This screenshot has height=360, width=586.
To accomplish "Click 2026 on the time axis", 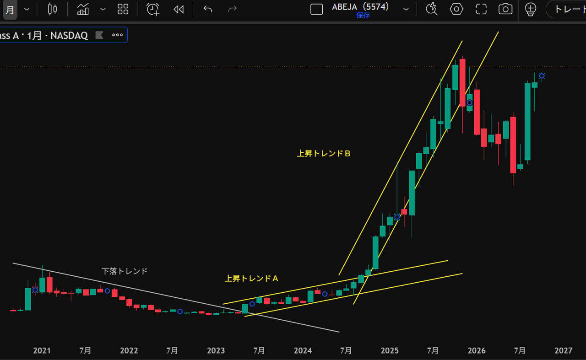I will [x=477, y=350].
